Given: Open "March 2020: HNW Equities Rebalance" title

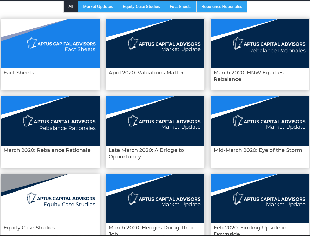Looking at the screenshot, I should tap(249, 76).
